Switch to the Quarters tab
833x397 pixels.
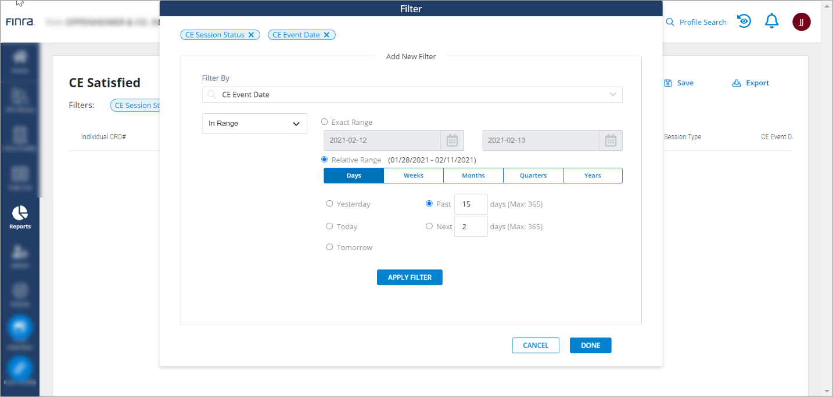[533, 175]
